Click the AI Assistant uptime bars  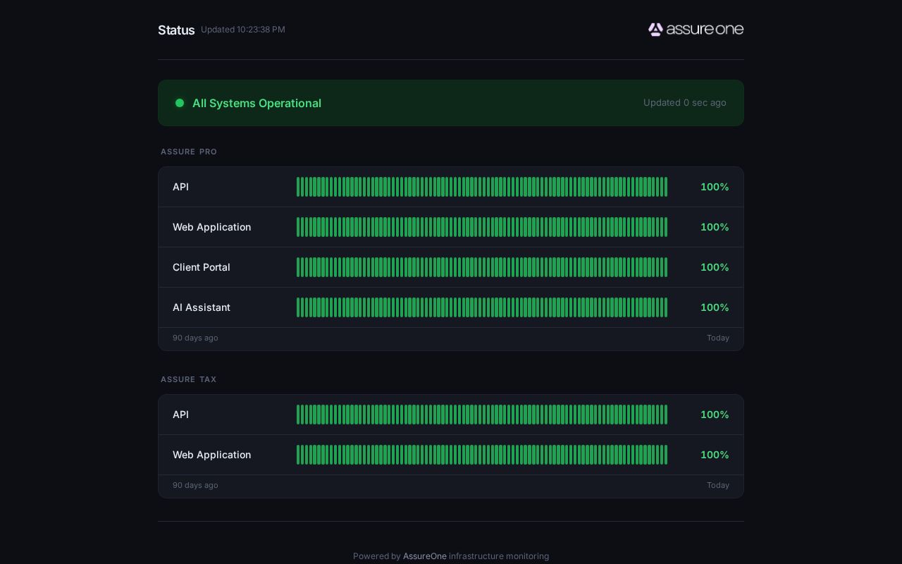pos(482,307)
